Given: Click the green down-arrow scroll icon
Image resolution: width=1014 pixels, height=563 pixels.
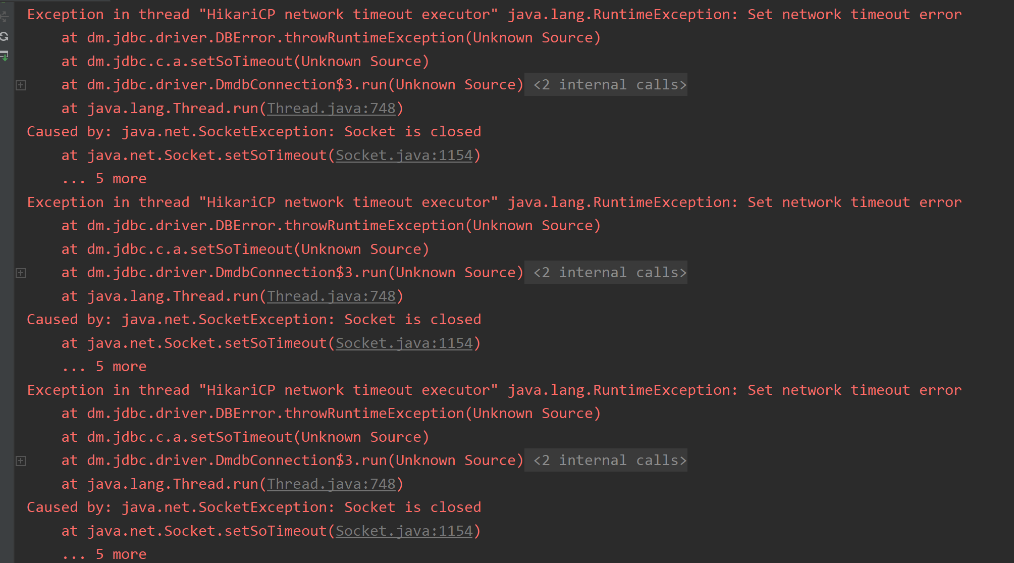Looking at the screenshot, I should (x=5, y=56).
